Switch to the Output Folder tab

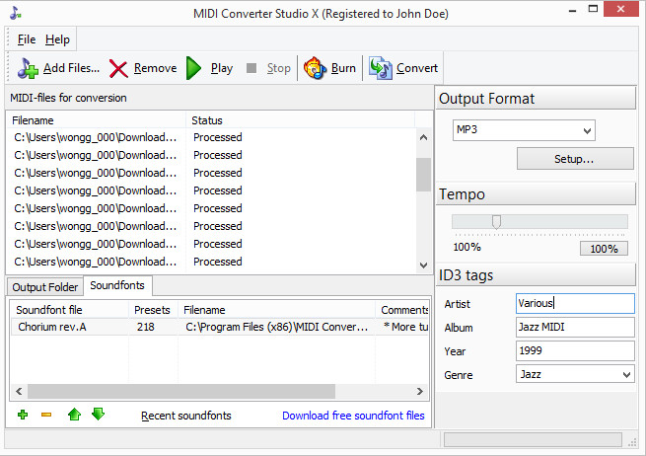(x=45, y=287)
